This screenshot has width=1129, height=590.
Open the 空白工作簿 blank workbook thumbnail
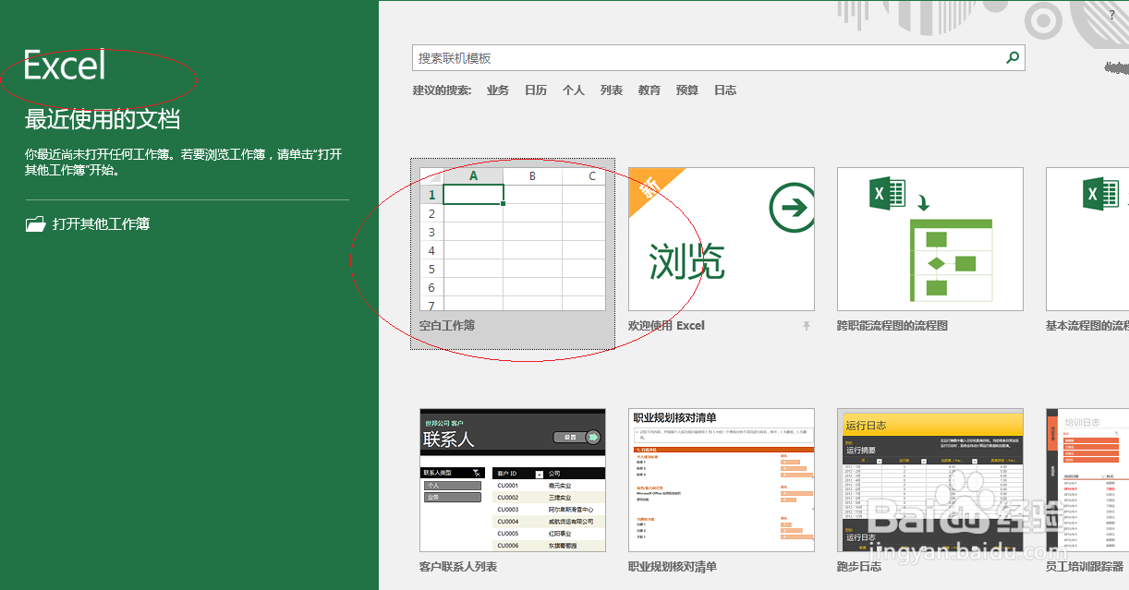[x=513, y=239]
